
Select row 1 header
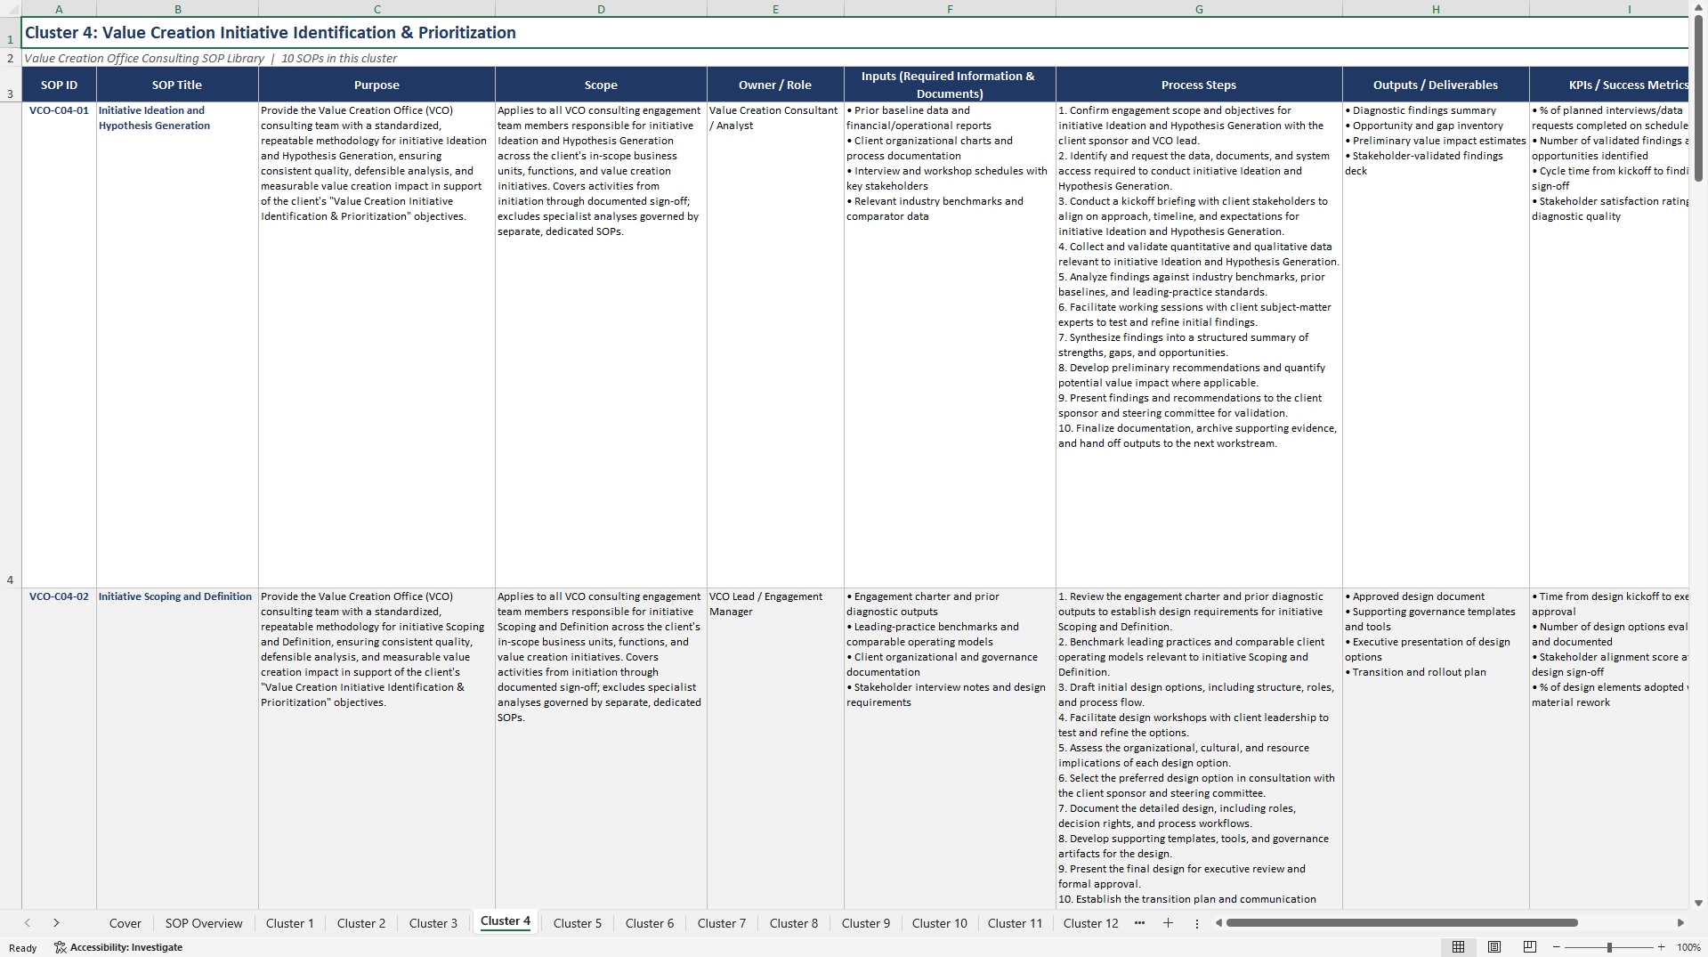pyautogui.click(x=11, y=34)
